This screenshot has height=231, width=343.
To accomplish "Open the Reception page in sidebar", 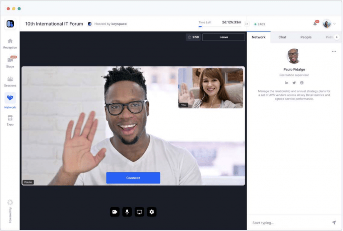I will click(10, 43).
